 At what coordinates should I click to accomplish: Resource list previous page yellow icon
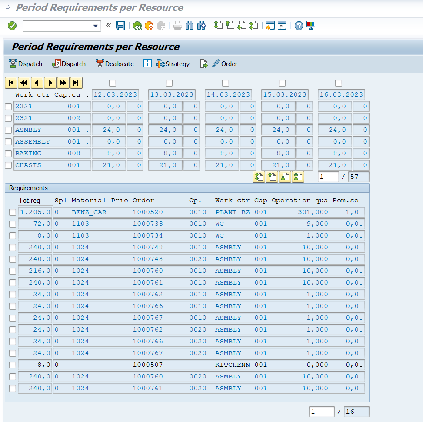[x=272, y=177]
